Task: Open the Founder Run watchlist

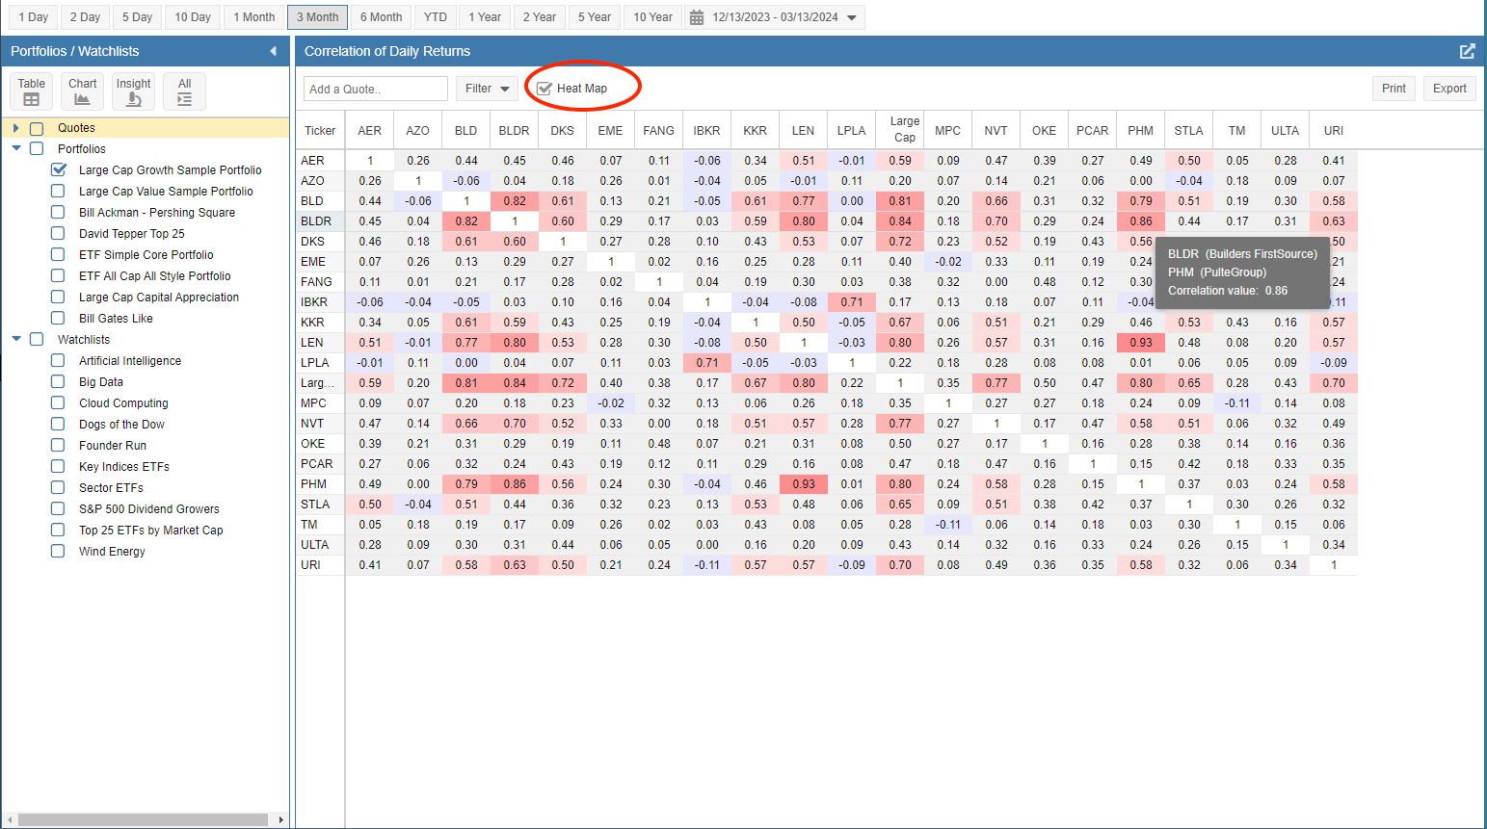Action: [x=113, y=445]
